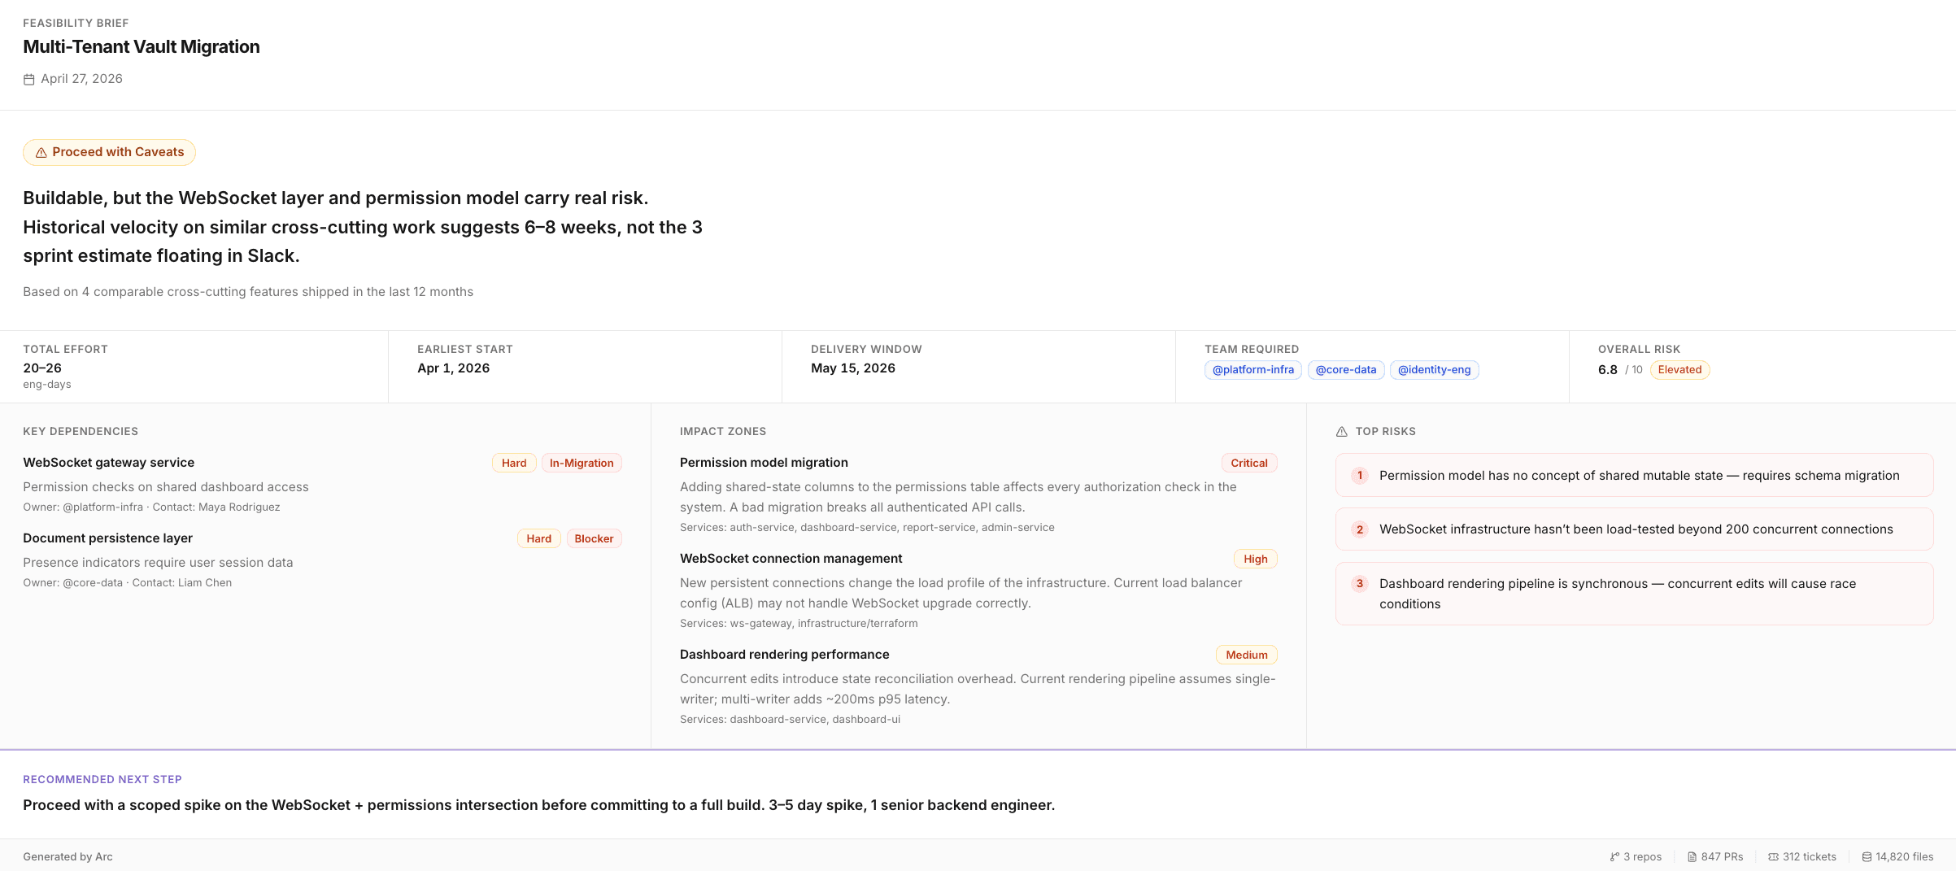Screen dimensions: 1956x871
Task: Click the Blocker status tag
Action: click(x=594, y=539)
